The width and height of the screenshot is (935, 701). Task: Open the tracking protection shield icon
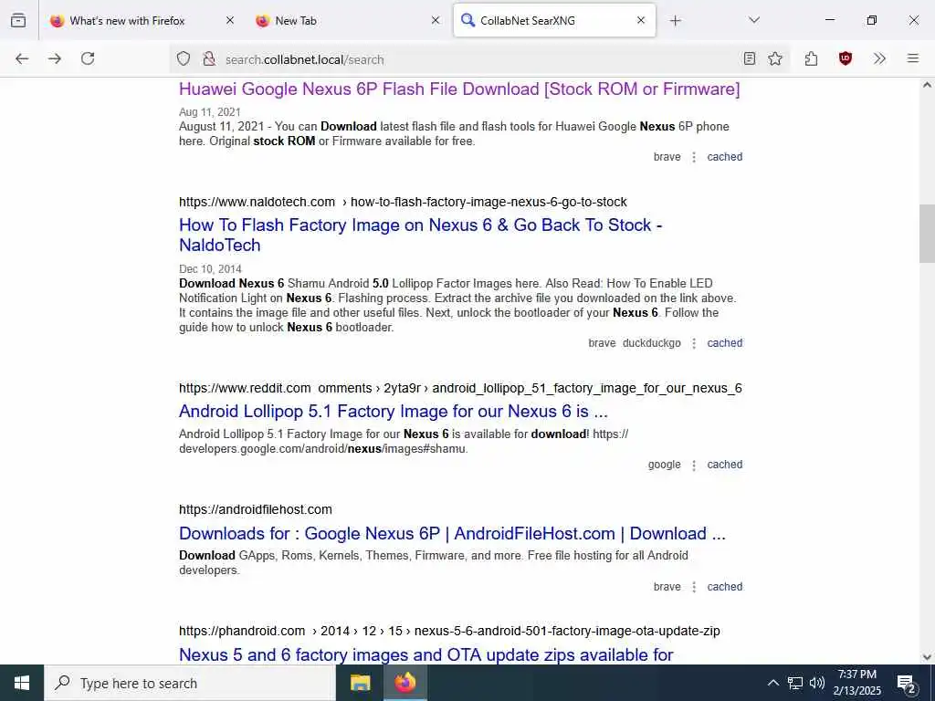pos(184,58)
